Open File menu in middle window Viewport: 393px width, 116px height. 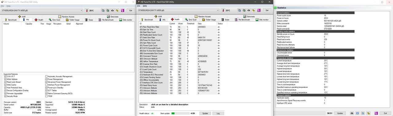coord(139,6)
